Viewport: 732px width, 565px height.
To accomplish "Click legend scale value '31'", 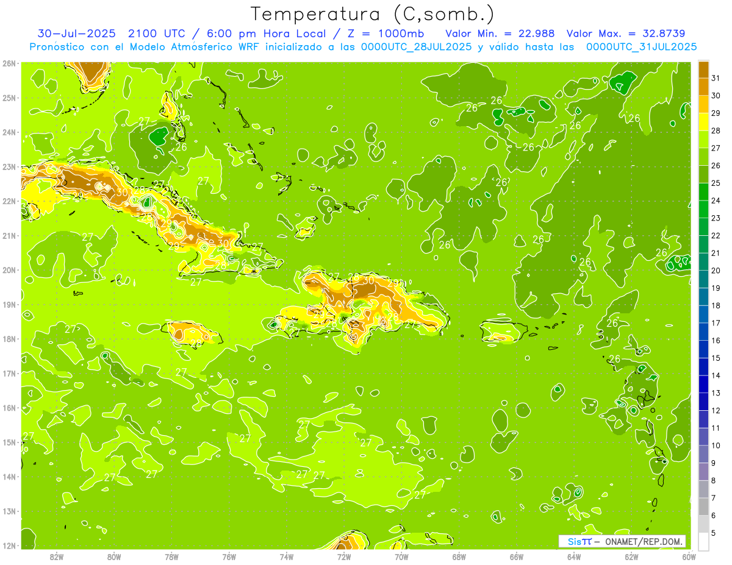I will point(716,78).
